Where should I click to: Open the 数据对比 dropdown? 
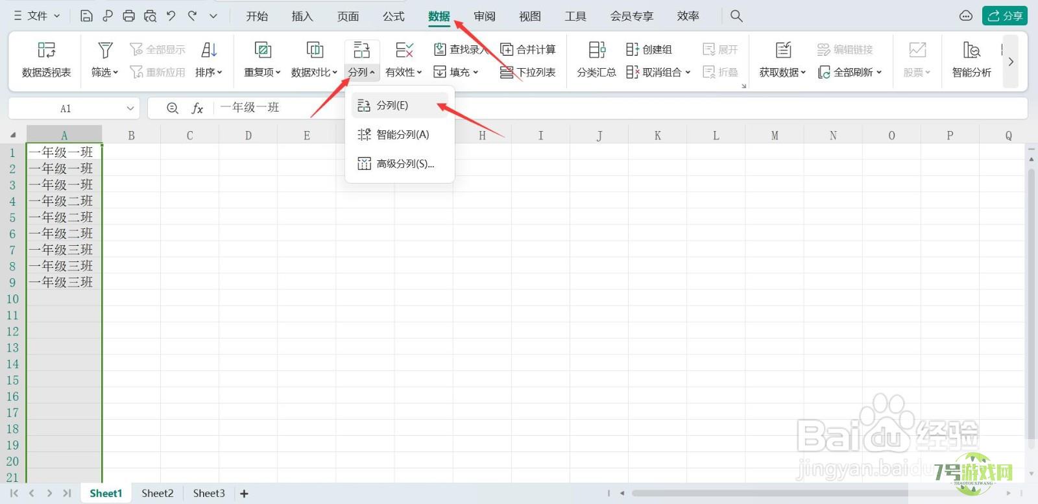(315, 60)
